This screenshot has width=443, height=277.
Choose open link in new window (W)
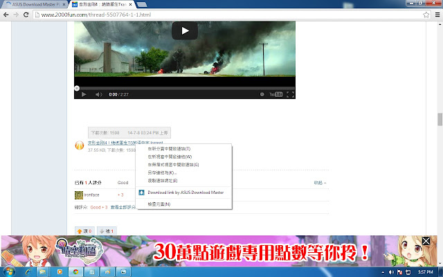tap(183, 157)
